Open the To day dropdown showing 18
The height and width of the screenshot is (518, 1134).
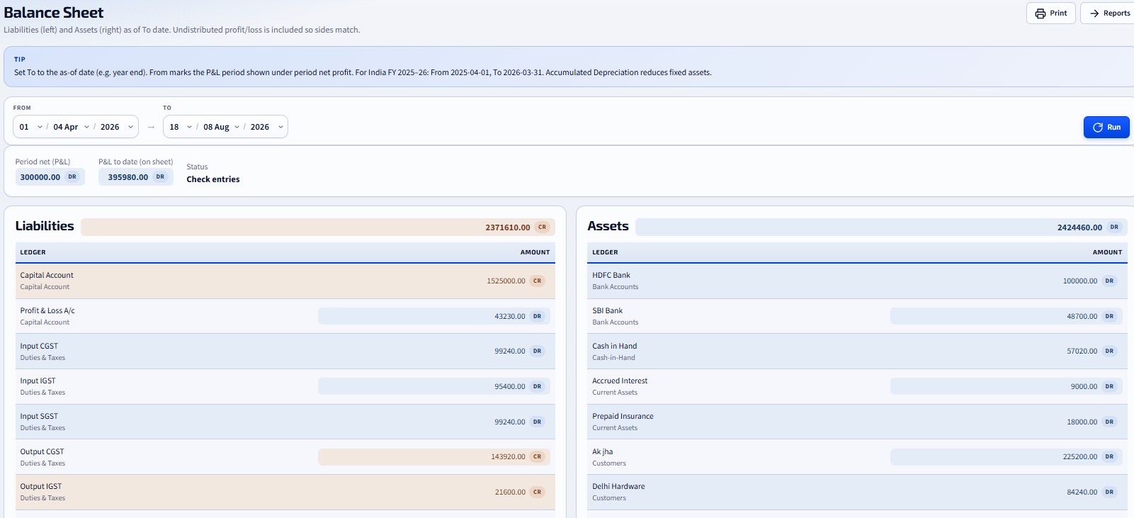[x=181, y=127]
